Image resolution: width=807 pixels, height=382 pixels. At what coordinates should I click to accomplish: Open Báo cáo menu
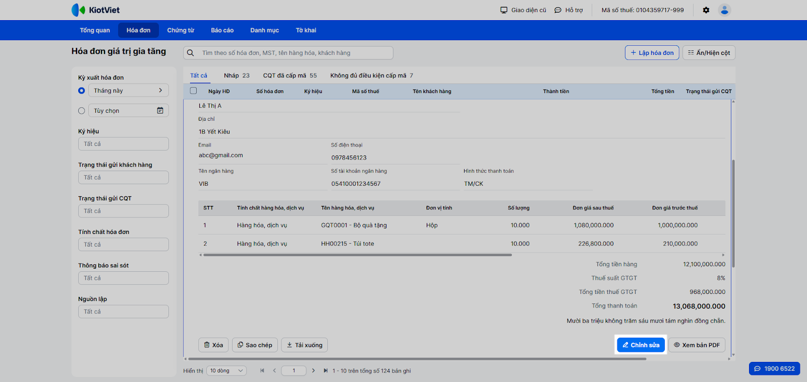[222, 30]
